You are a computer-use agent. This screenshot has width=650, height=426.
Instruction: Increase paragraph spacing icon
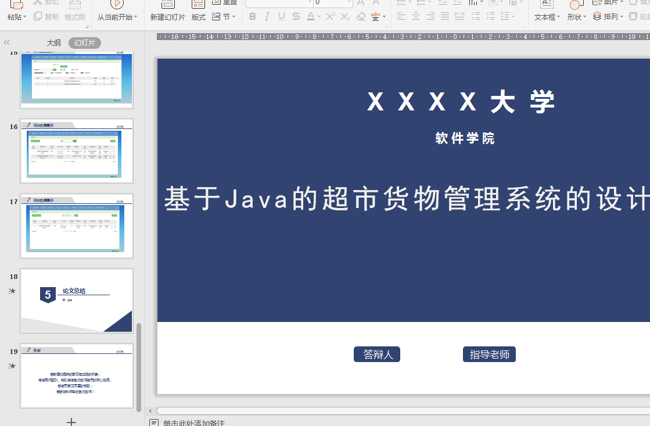[x=476, y=17]
